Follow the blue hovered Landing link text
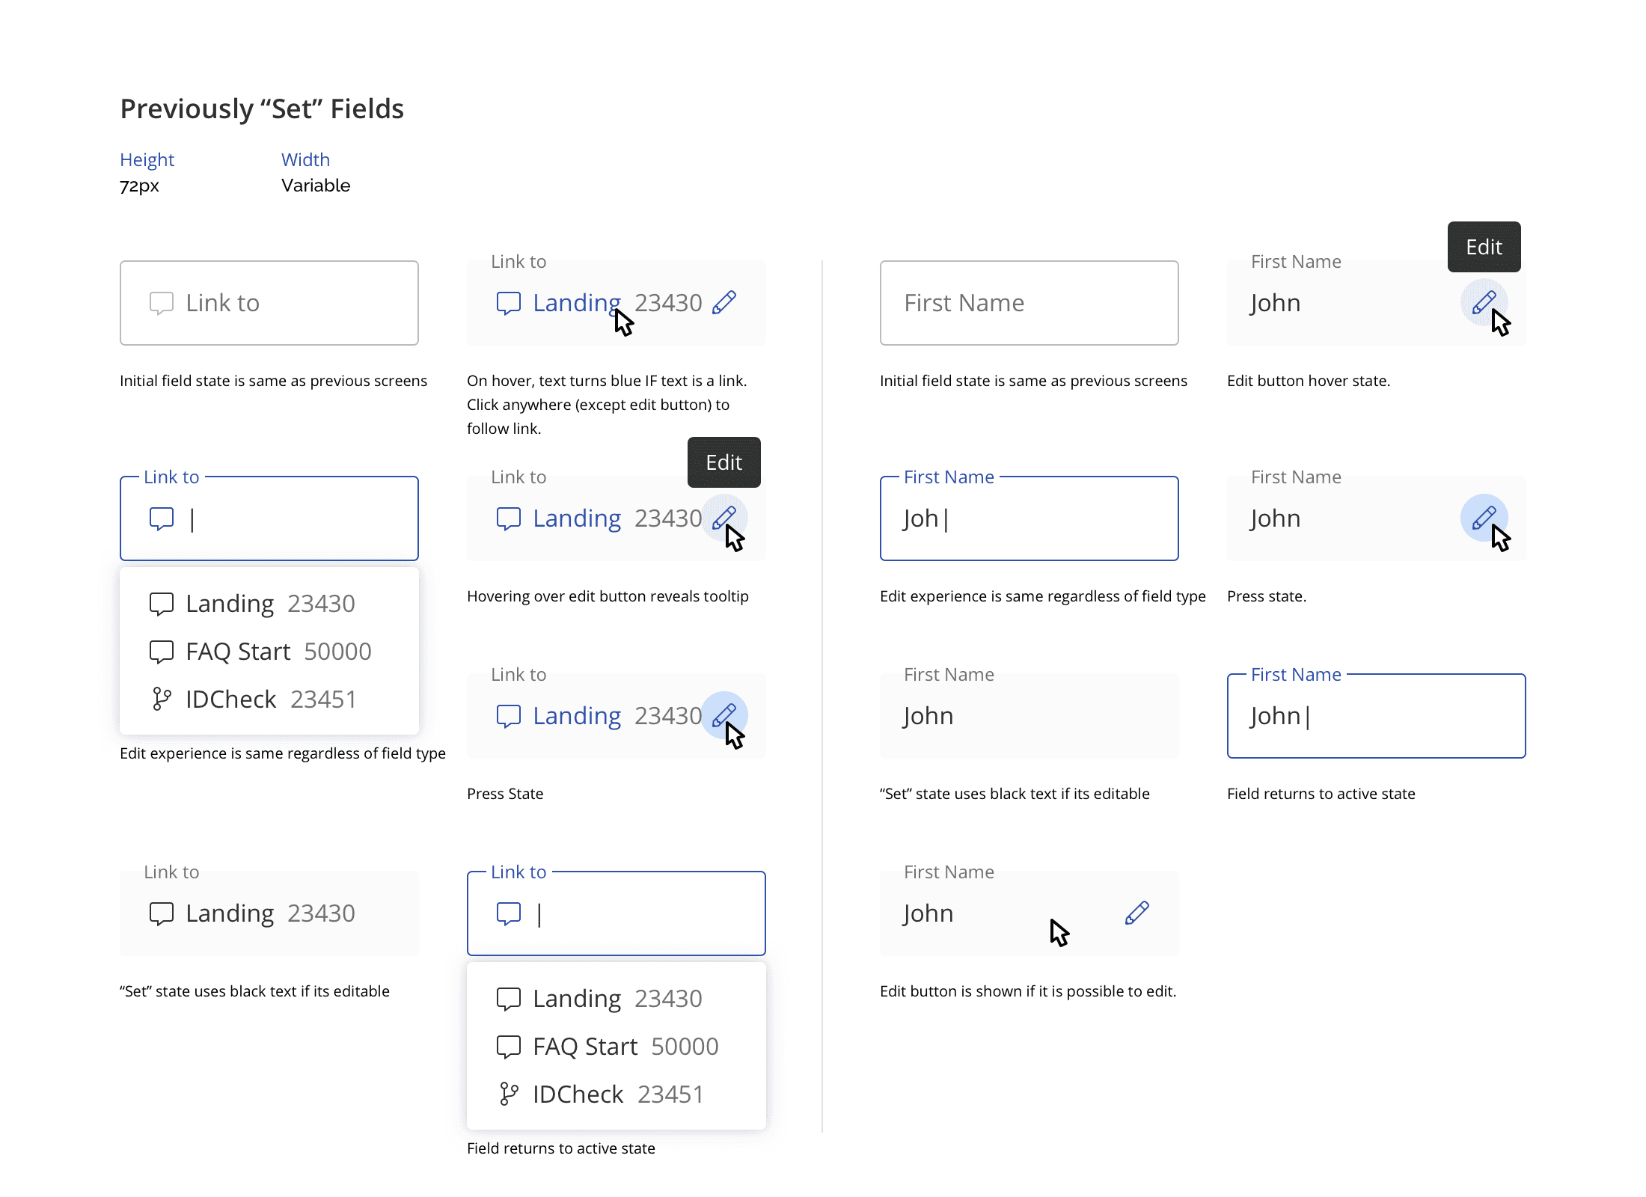Screen dimensions: 1646x1197 [576, 303]
